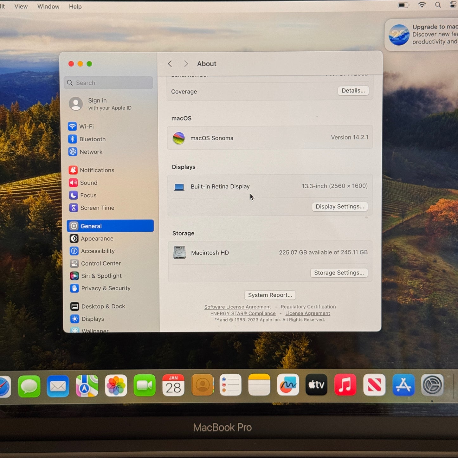
Task: Select Built-in Retina Display row
Action: pos(270,186)
